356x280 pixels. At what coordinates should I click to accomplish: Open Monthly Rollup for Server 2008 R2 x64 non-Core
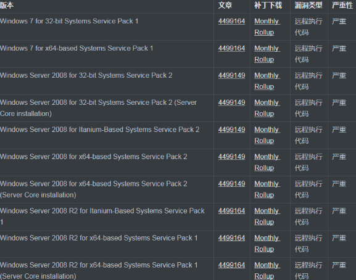pos(267,244)
